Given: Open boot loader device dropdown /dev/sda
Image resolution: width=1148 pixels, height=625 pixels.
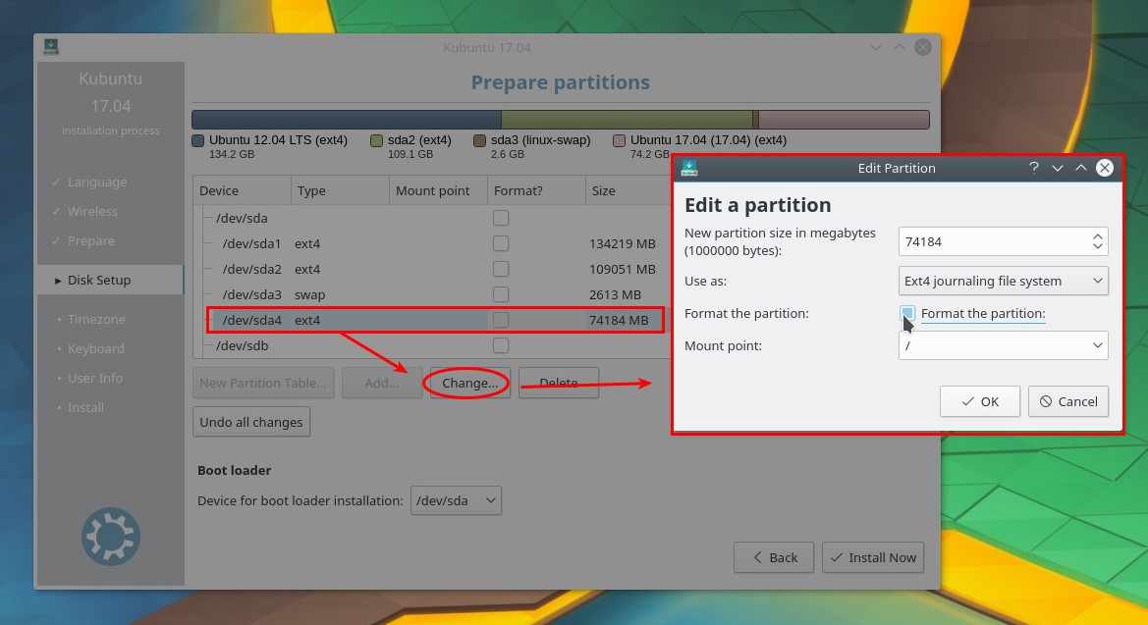Looking at the screenshot, I should (456, 500).
